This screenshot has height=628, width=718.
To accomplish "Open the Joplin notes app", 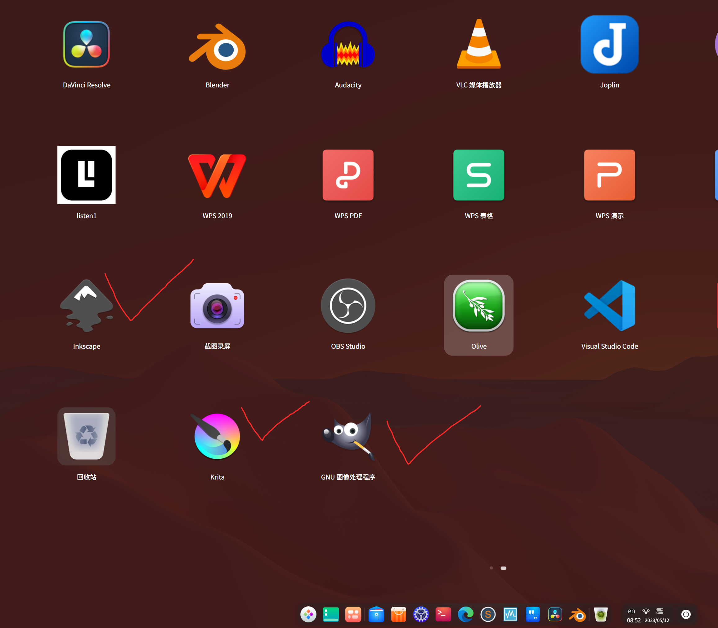I will coord(609,45).
